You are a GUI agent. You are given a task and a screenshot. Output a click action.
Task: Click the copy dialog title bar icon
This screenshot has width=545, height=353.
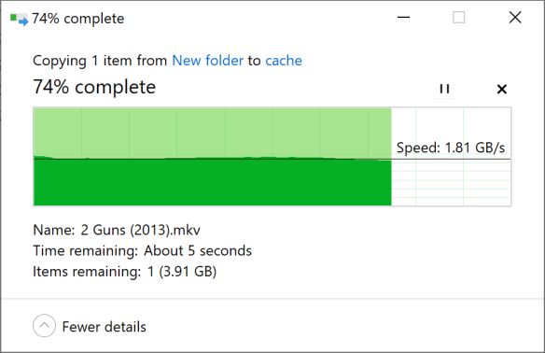pyautogui.click(x=19, y=19)
